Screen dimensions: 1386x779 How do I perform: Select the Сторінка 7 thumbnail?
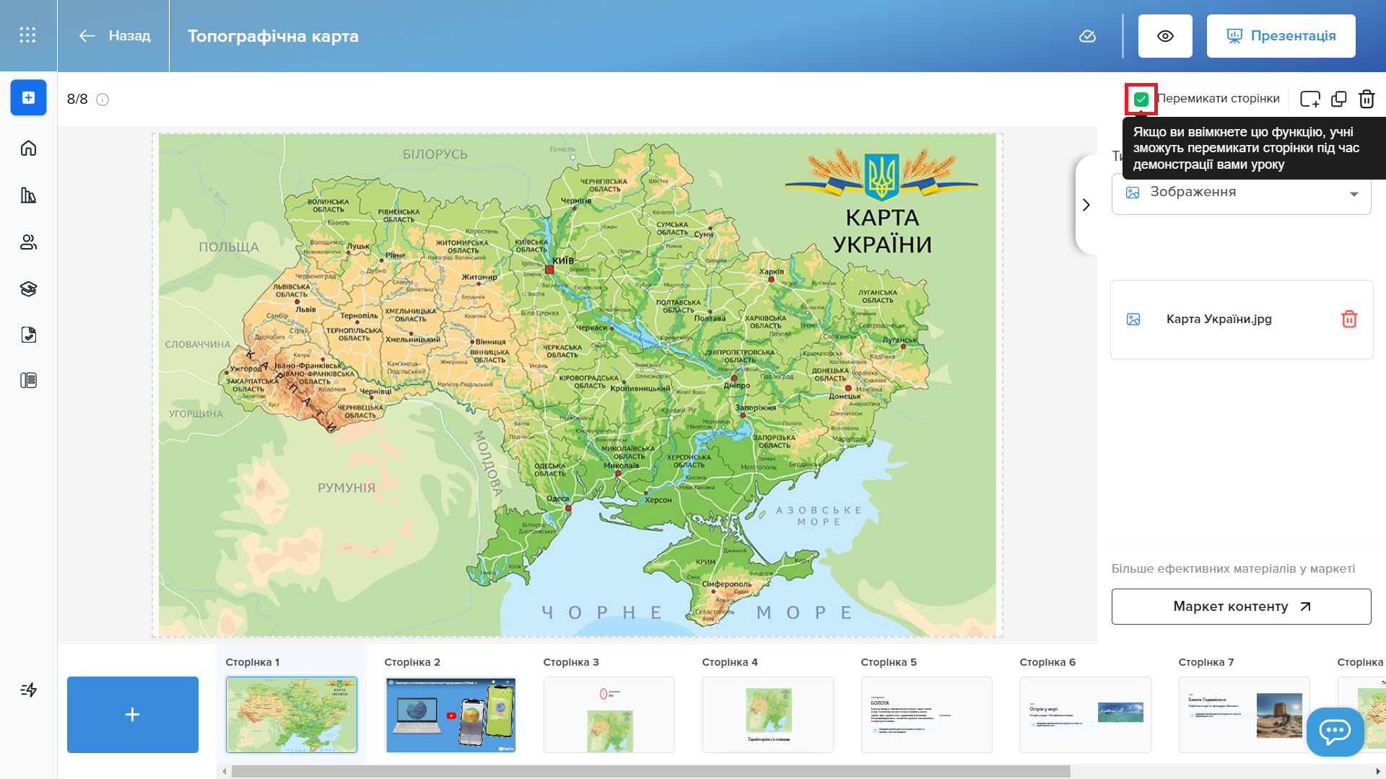pos(1245,714)
